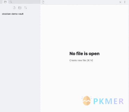129x112 pixels.
Task: Create a new folder in the sidebar
Action: click(x=20, y=8)
